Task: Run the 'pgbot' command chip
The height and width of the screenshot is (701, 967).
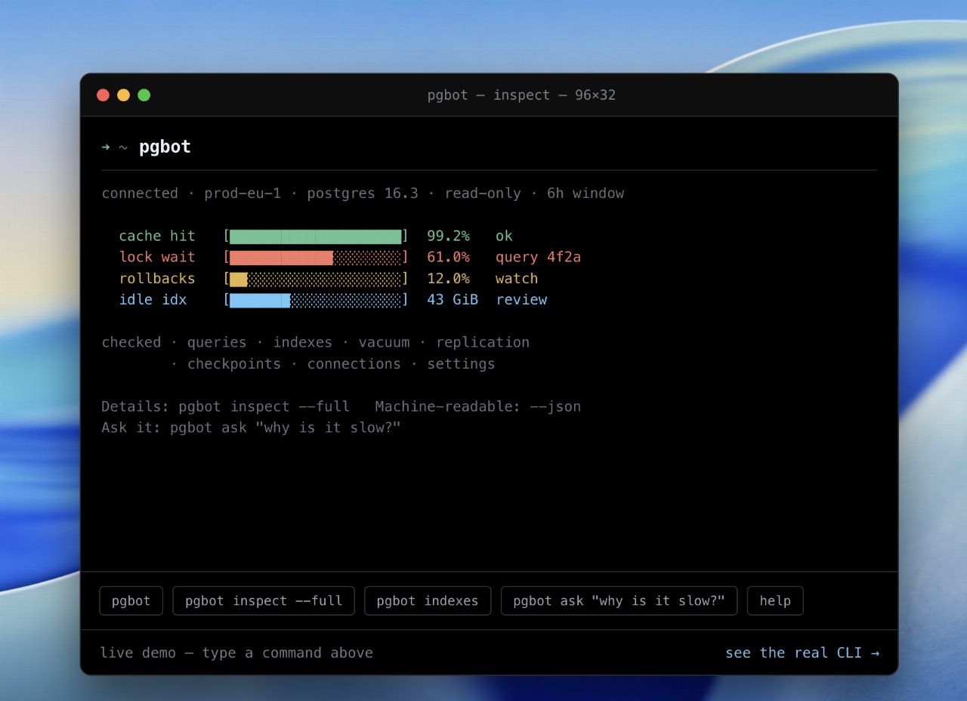Action: 131,601
